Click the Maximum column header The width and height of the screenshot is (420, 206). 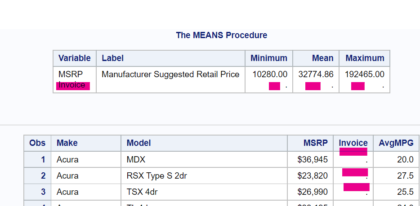point(365,58)
